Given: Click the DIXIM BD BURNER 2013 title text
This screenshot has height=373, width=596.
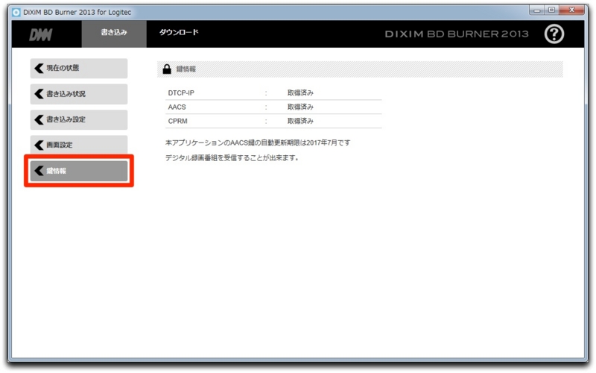Looking at the screenshot, I should point(457,34).
